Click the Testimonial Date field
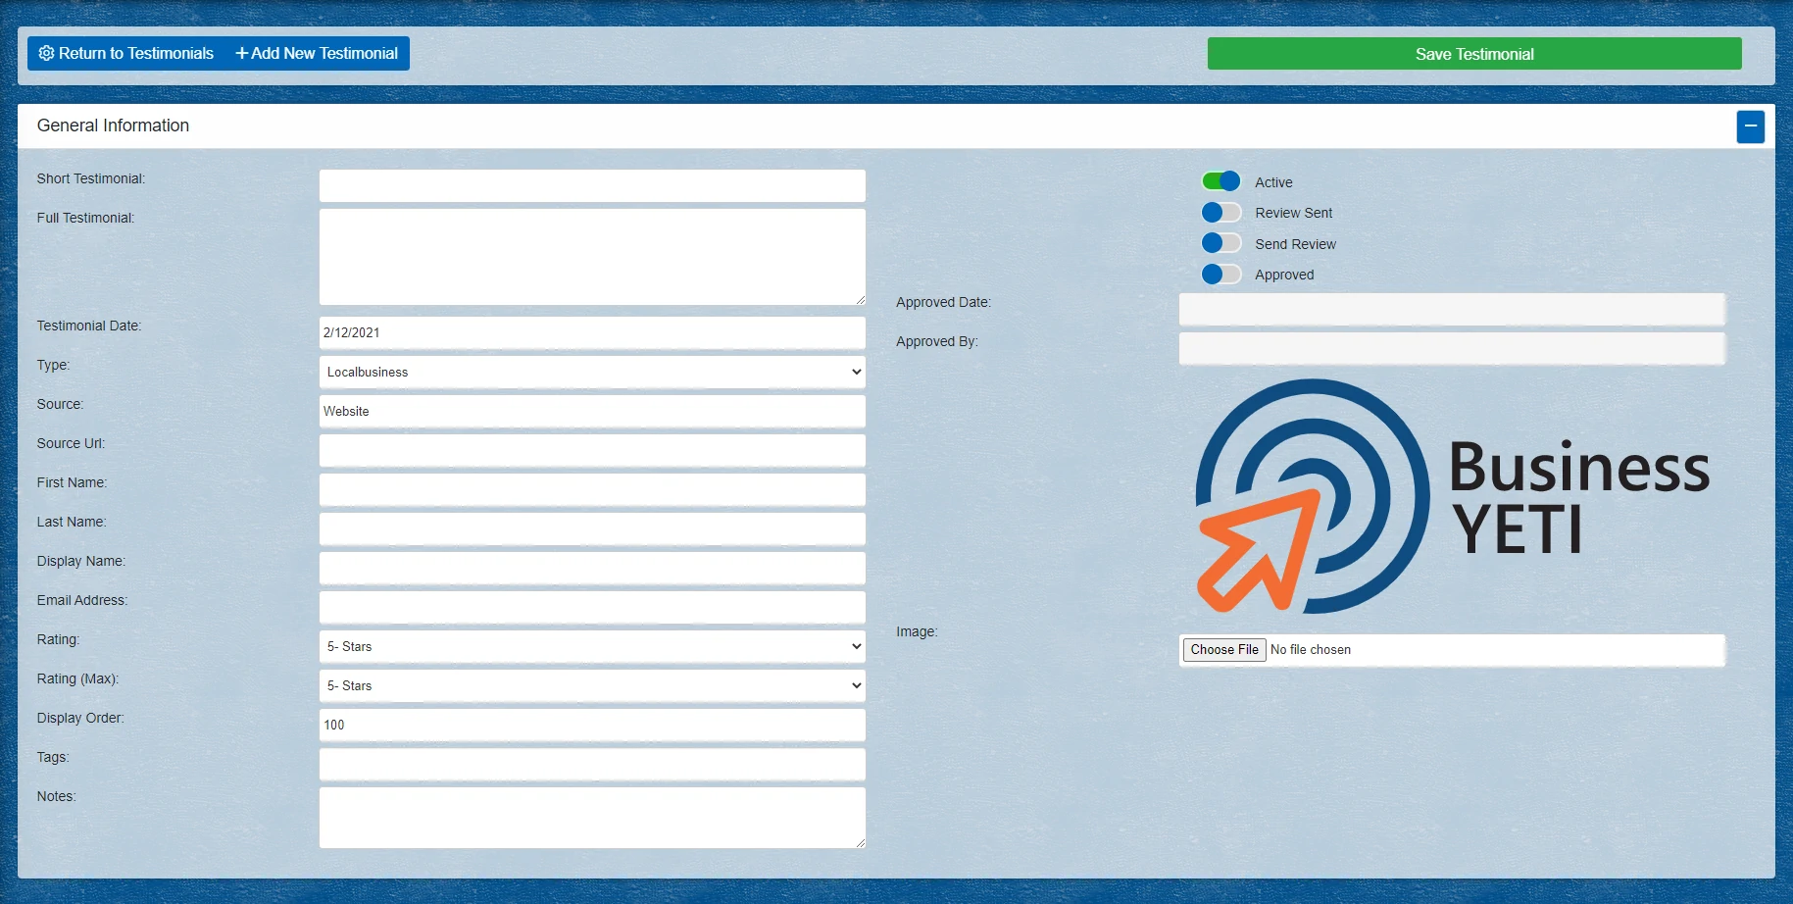The image size is (1793, 904). [x=592, y=332]
